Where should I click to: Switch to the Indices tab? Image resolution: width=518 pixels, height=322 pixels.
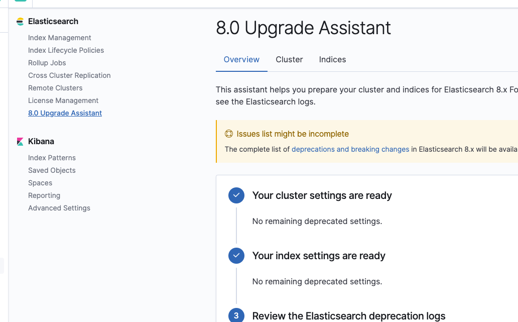click(x=332, y=59)
